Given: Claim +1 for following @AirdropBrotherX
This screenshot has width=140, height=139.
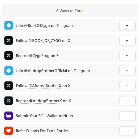Looking at the screenshot, I should coord(128,86).
